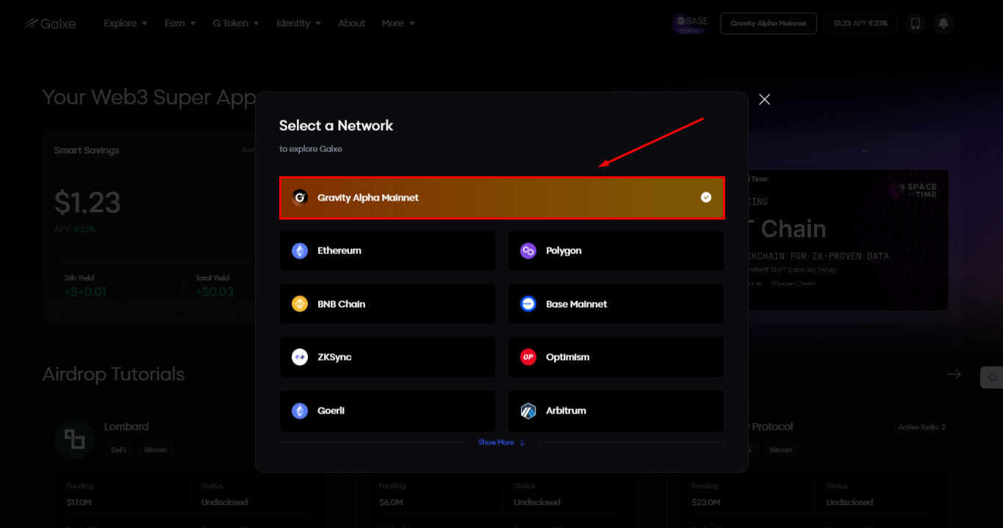Image resolution: width=1003 pixels, height=528 pixels.
Task: Open the mobile app icon in header
Action: pyautogui.click(x=916, y=23)
